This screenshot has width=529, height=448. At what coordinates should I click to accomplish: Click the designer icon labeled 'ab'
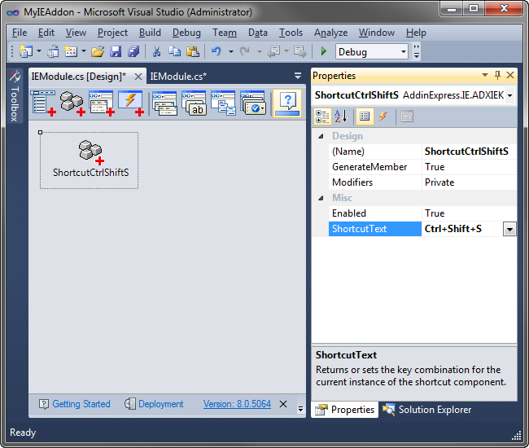pos(194,103)
